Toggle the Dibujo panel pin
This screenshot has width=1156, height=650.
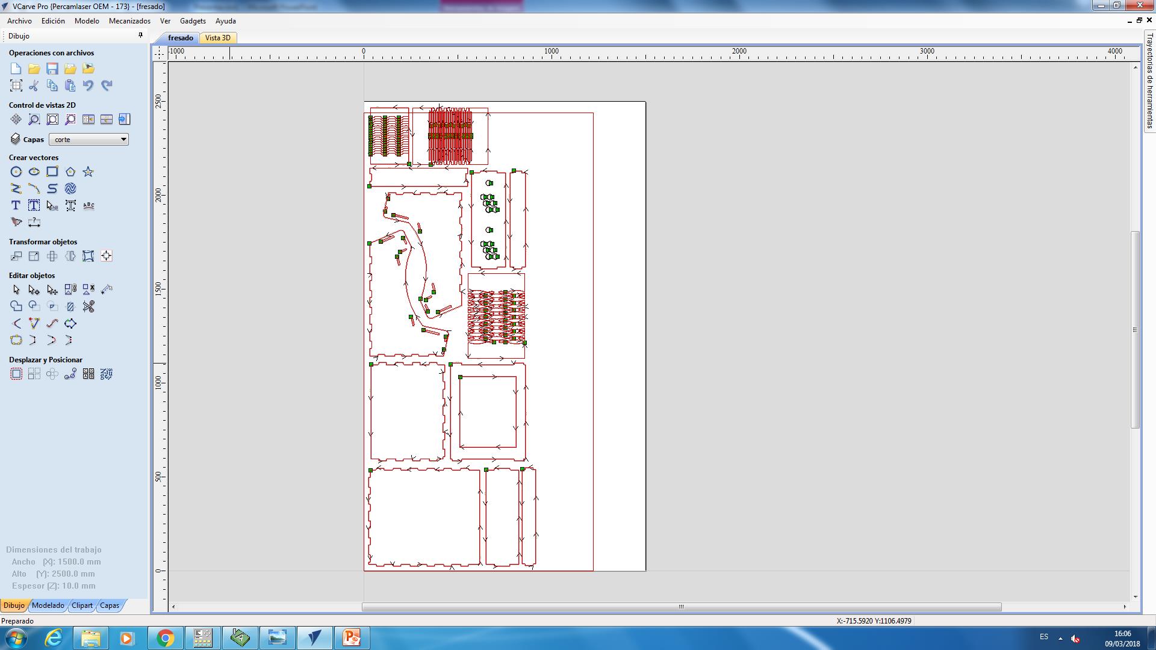pos(140,36)
